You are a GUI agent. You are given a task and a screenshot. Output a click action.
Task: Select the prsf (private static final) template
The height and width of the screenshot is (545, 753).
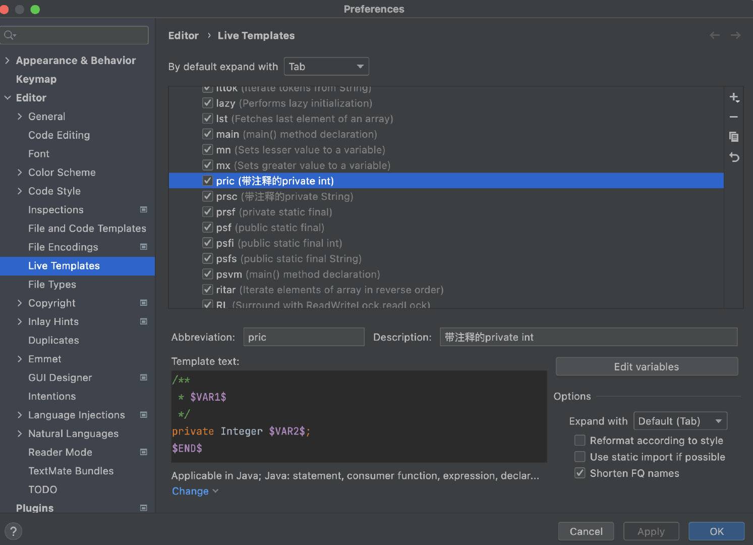point(446,212)
